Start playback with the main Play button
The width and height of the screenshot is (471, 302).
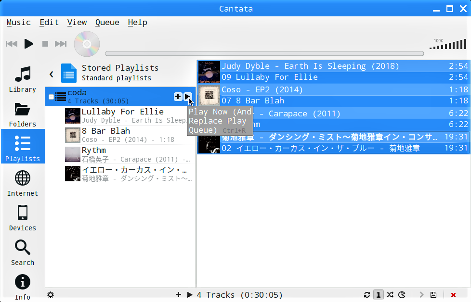pyautogui.click(x=28, y=44)
